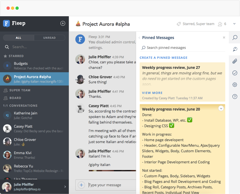Click Casey Platt name at 4:45 PM
The width and height of the screenshot is (240, 194).
[x=98, y=106]
